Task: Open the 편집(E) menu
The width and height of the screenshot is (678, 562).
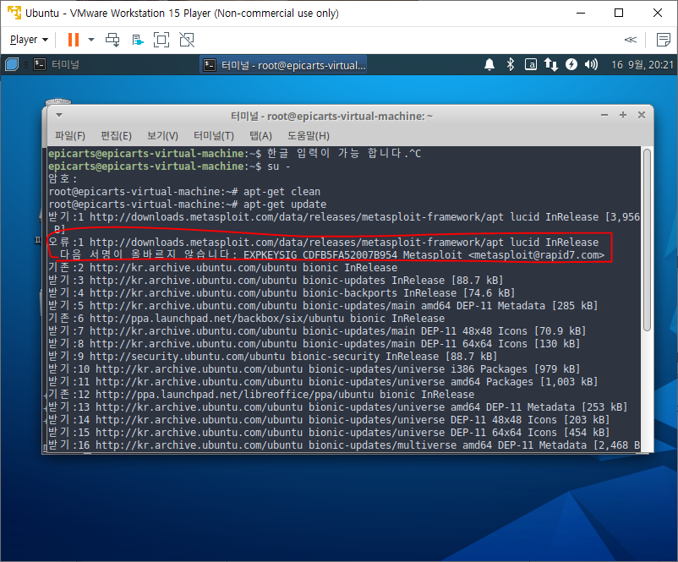Action: 116,136
